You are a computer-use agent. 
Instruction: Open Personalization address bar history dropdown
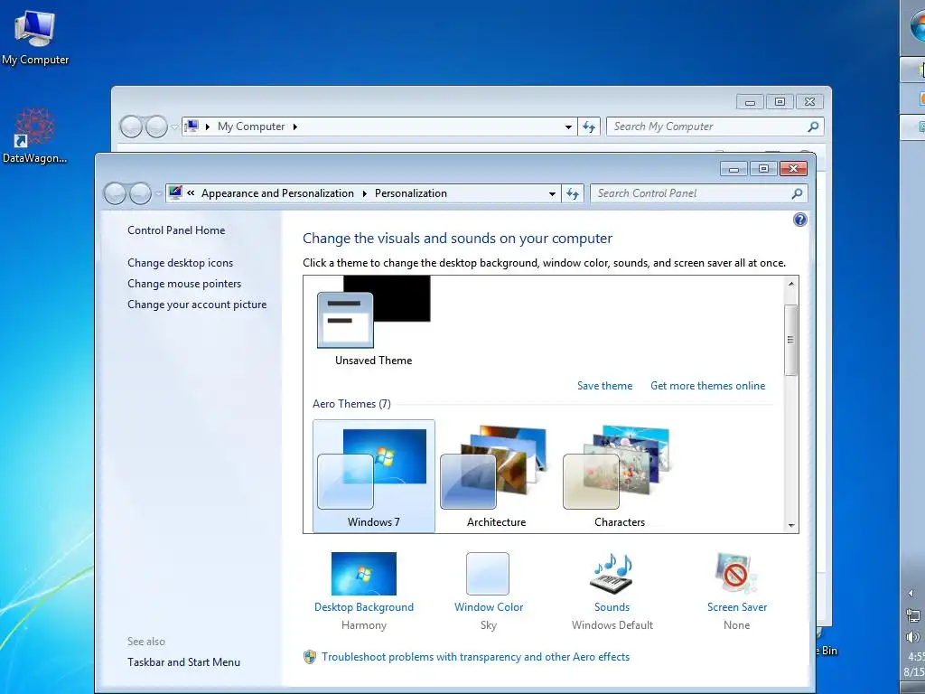click(552, 193)
